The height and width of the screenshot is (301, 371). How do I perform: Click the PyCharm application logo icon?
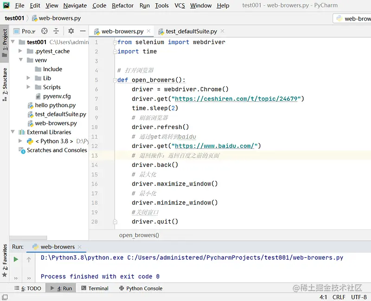pos(6,5)
